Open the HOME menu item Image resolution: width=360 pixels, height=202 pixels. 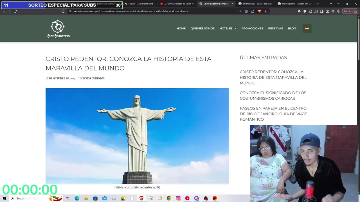[x=181, y=28]
